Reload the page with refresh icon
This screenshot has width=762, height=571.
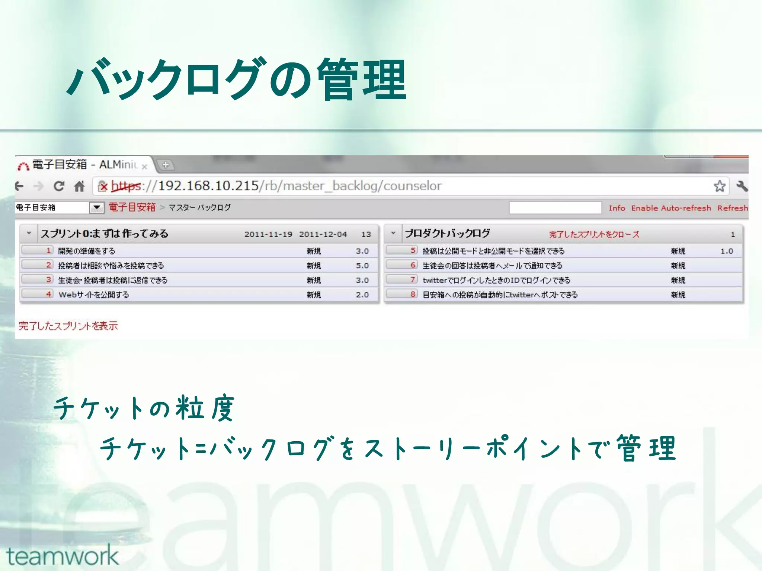click(59, 186)
